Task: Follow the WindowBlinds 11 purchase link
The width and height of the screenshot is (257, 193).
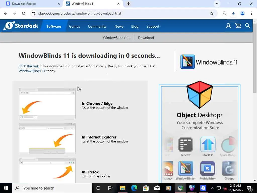Action: (32, 71)
